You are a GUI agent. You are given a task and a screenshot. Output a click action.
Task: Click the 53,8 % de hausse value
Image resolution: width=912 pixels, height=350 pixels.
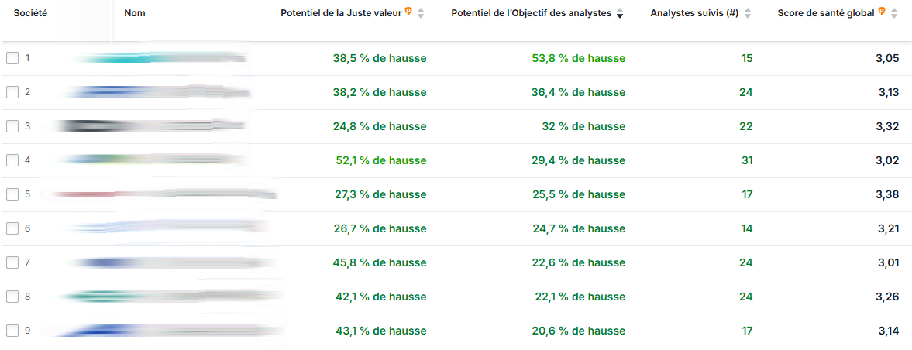579,58
